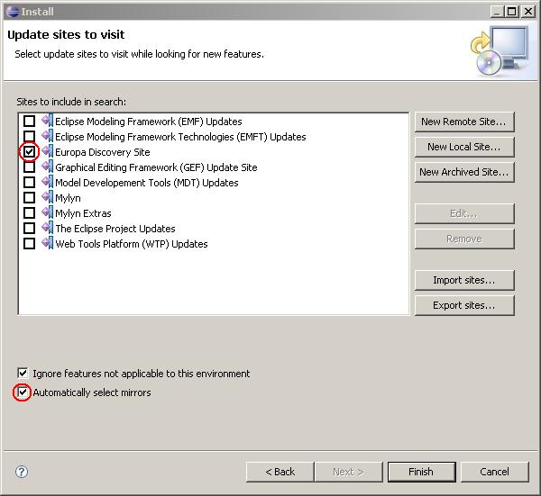The height and width of the screenshot is (496, 541).
Task: Select the Eclipse Modeling Framework Technologies (EMFT) Updates text
Action: click(180, 137)
